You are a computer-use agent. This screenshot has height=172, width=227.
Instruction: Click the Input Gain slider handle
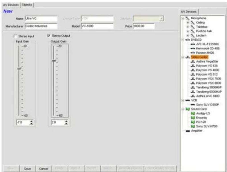19,68
